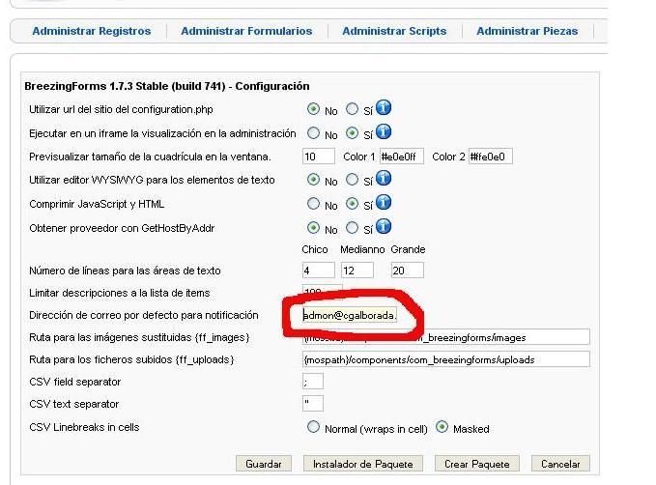The image size is (656, 485).
Task: Cancel configuration with Cancelar button
Action: pos(560,464)
